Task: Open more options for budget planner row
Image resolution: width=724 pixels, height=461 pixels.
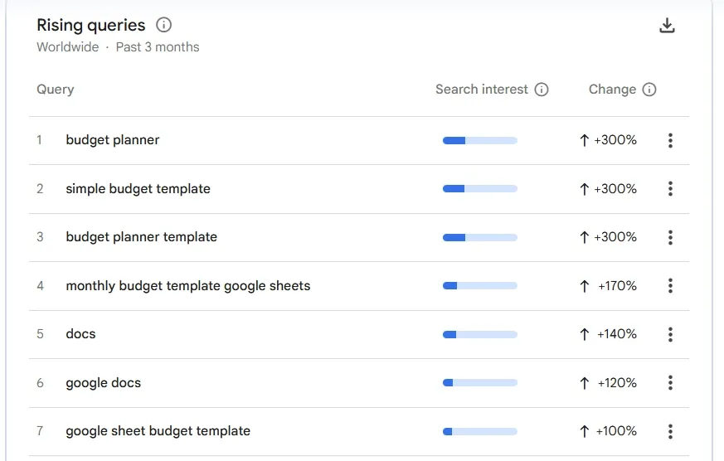Action: point(670,140)
